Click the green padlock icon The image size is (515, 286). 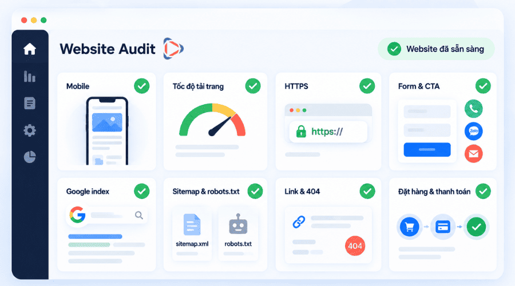tap(301, 132)
